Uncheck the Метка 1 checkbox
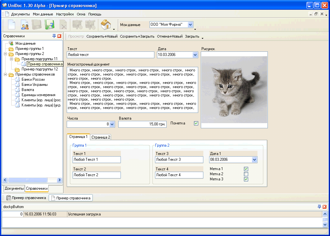 pyautogui.click(x=246, y=169)
